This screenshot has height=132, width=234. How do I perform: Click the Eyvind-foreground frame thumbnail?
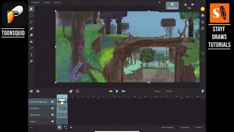[62, 102]
